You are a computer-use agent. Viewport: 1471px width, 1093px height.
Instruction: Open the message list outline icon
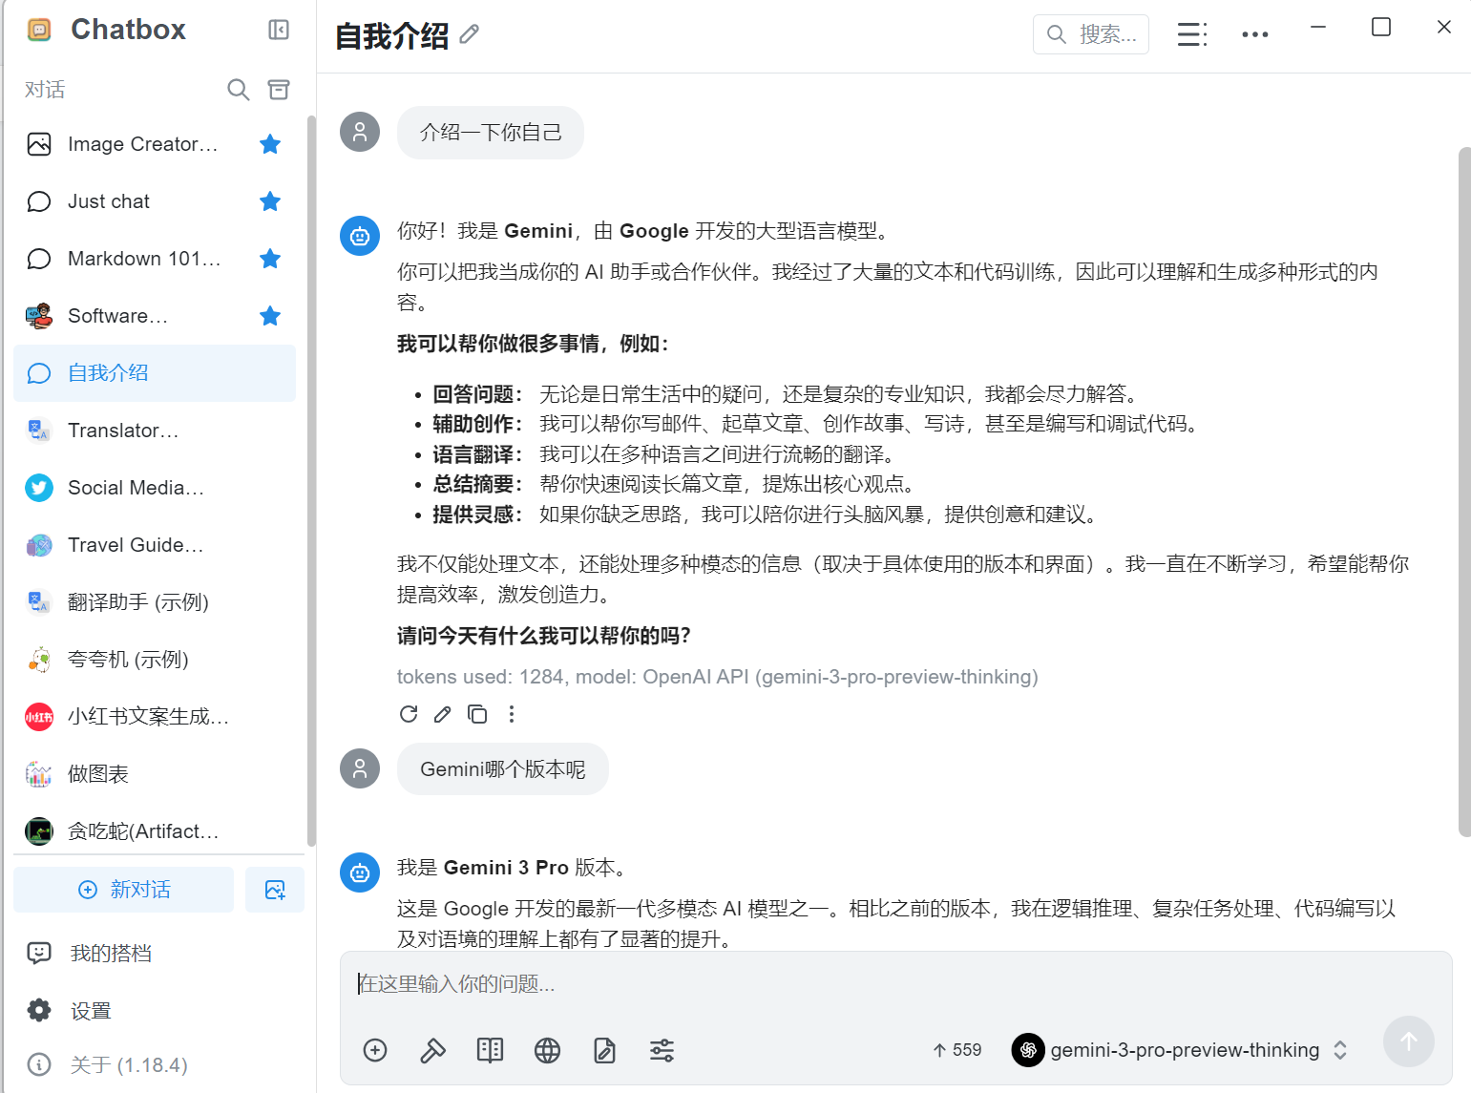(x=1191, y=34)
